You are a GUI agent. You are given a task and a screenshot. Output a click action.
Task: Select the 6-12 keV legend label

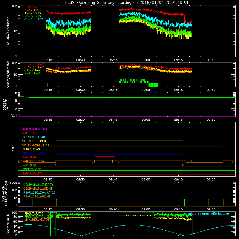pyautogui.click(x=32, y=10)
